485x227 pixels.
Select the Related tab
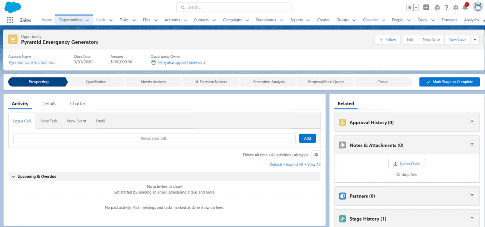pos(346,104)
